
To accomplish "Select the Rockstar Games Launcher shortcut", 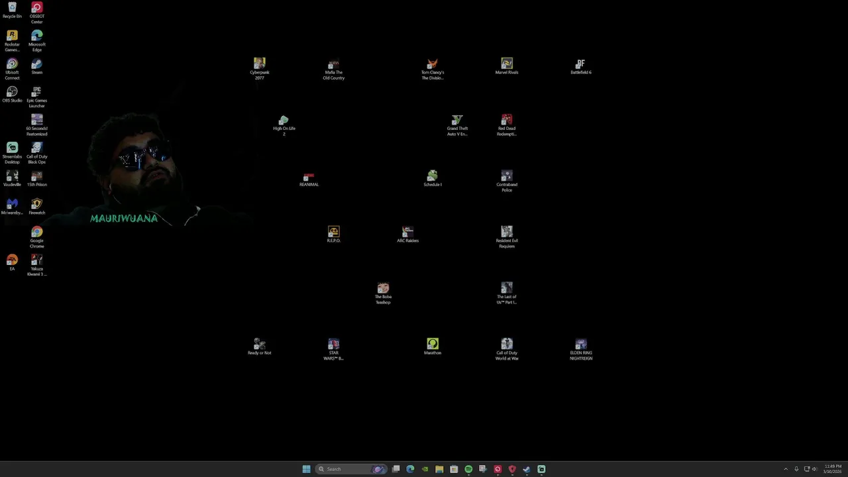I will 12,41.
